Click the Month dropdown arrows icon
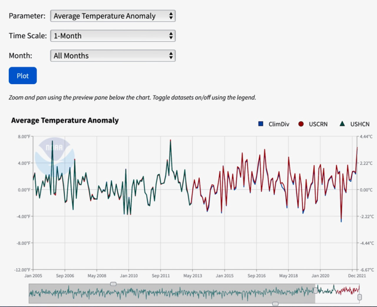The width and height of the screenshot is (377, 307). pos(171,55)
